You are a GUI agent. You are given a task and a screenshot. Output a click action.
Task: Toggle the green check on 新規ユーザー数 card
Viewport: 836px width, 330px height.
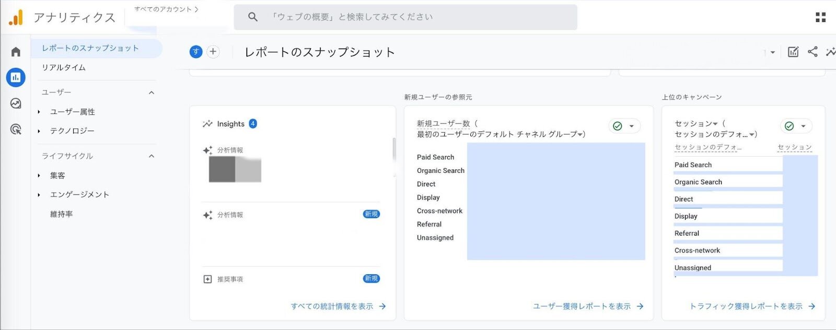(618, 126)
